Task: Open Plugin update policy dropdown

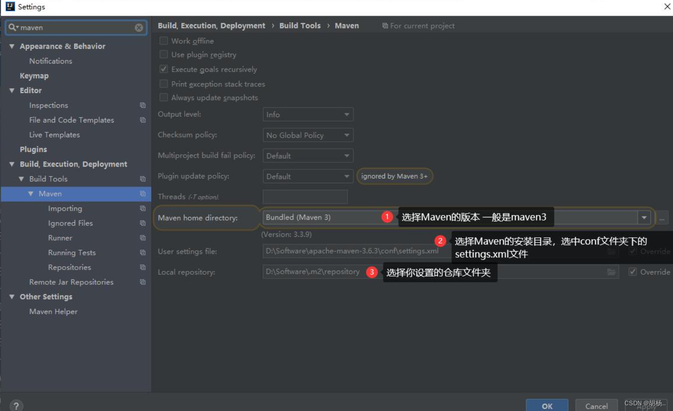Action: pyautogui.click(x=308, y=176)
